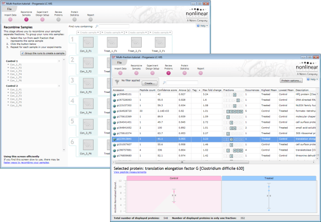Viewport: 321px width, 222px height.
Task: Open View peptide measurements link
Action: click(130, 172)
